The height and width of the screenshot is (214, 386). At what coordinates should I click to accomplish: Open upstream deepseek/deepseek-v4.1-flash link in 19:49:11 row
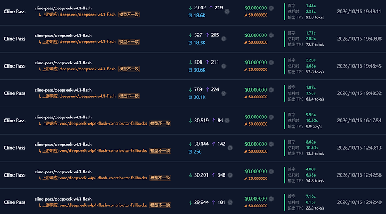click(87, 15)
